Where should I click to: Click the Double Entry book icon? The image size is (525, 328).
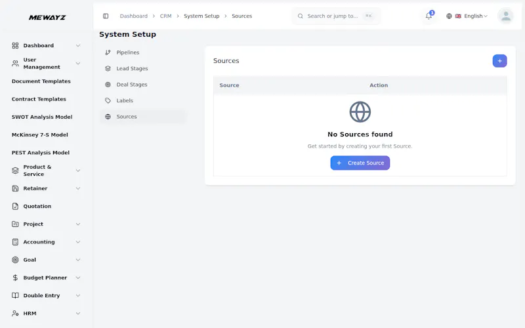tap(15, 296)
